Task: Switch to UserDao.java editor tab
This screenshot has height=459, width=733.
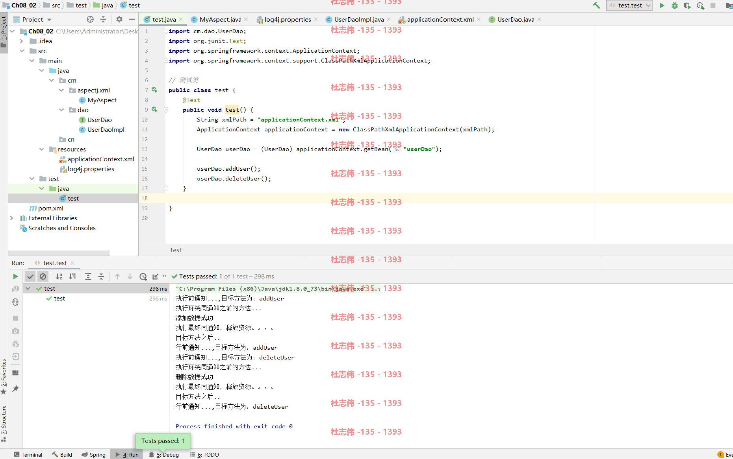Action: pos(516,19)
